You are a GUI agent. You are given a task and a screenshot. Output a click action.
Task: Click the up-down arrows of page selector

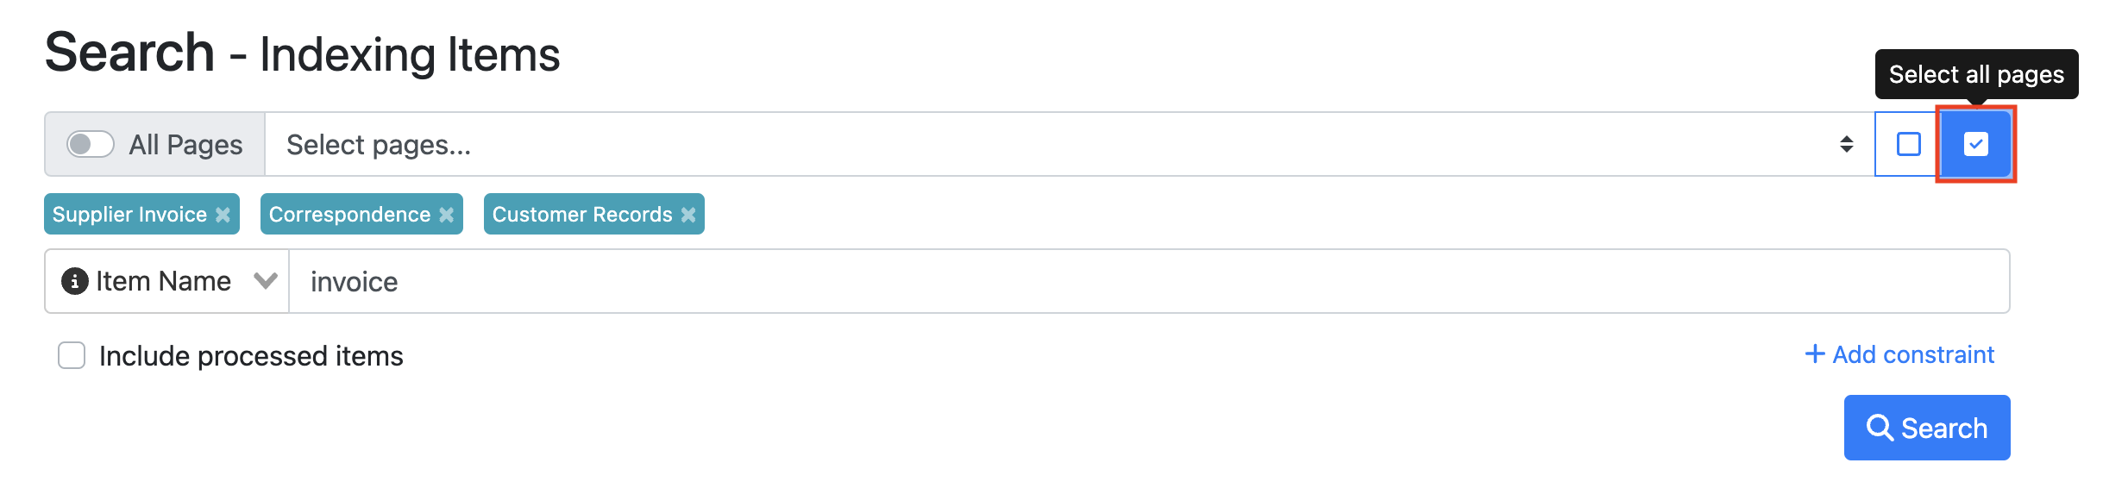(1846, 144)
